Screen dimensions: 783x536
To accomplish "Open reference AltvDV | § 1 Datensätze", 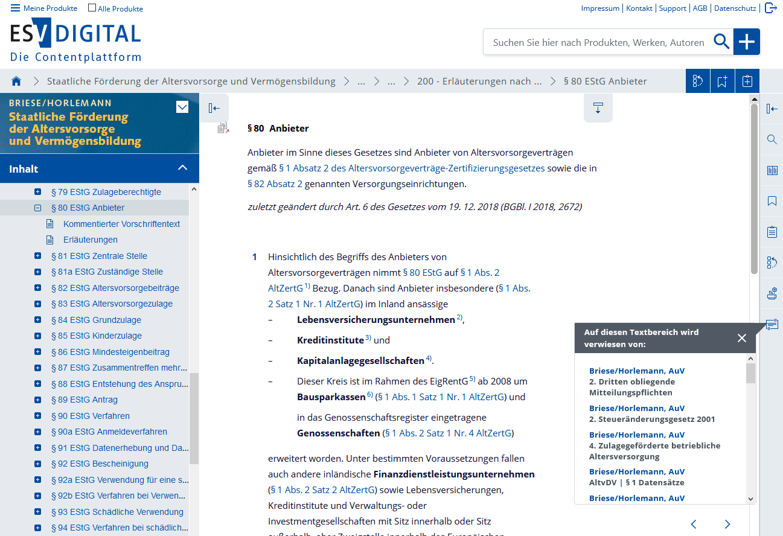I will point(636,482).
